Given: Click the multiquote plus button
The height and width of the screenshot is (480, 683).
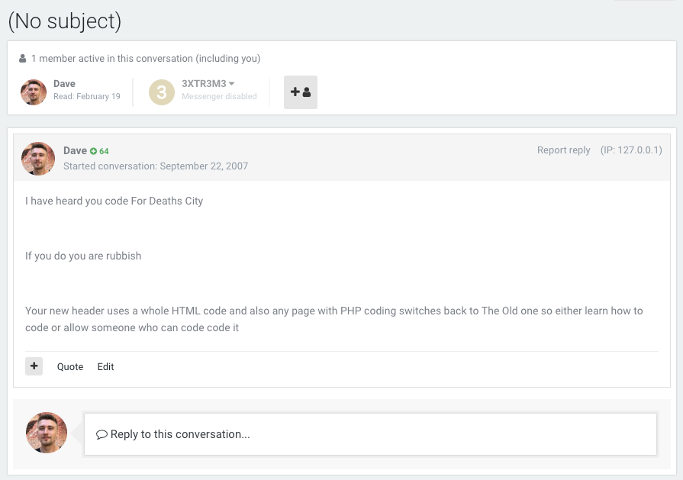Looking at the screenshot, I should [34, 366].
